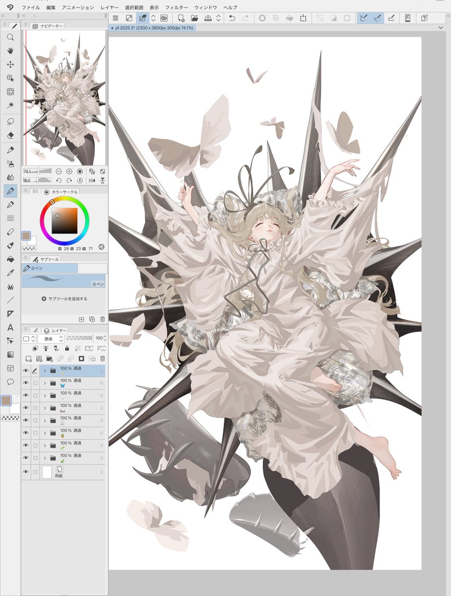Expand the butterfly layer folder
Image resolution: width=451 pixels, height=596 pixels.
click(x=45, y=383)
